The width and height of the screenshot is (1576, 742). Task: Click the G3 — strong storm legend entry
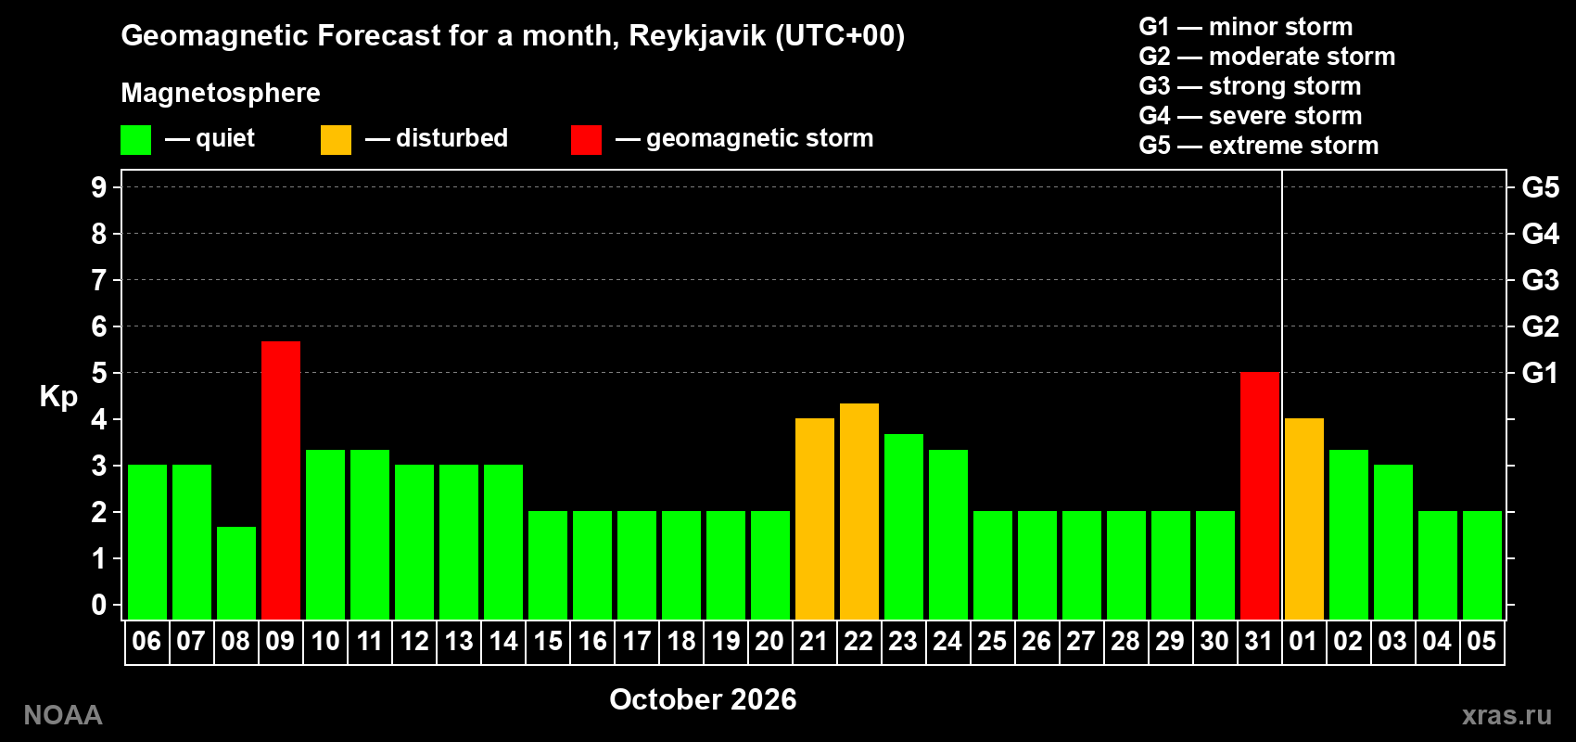pos(1251,86)
